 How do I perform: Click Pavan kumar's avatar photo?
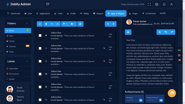(129, 22)
